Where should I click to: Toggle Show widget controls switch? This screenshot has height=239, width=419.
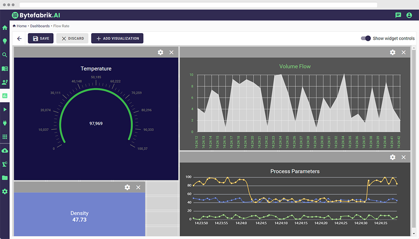366,39
